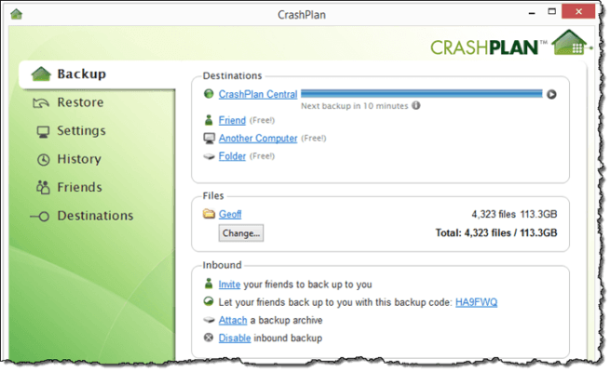Click the CrashPlan Central globe icon
The height and width of the screenshot is (372, 611).
[x=210, y=94]
